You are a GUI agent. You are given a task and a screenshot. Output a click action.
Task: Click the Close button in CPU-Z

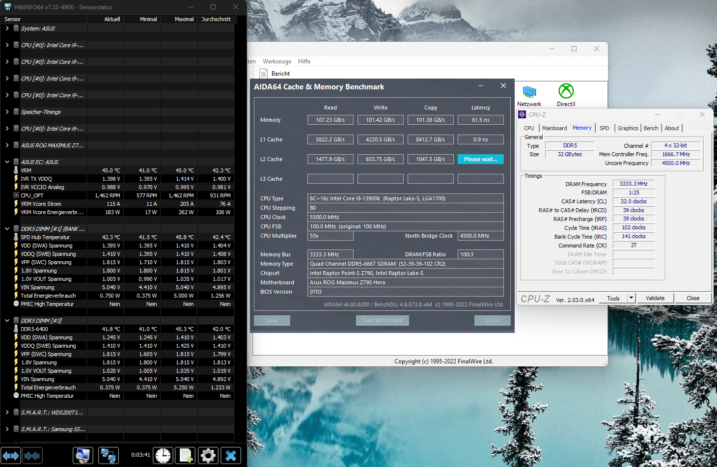pos(693,298)
